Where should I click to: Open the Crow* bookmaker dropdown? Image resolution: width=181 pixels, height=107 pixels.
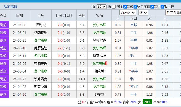pyautogui.click(x=128, y=13)
